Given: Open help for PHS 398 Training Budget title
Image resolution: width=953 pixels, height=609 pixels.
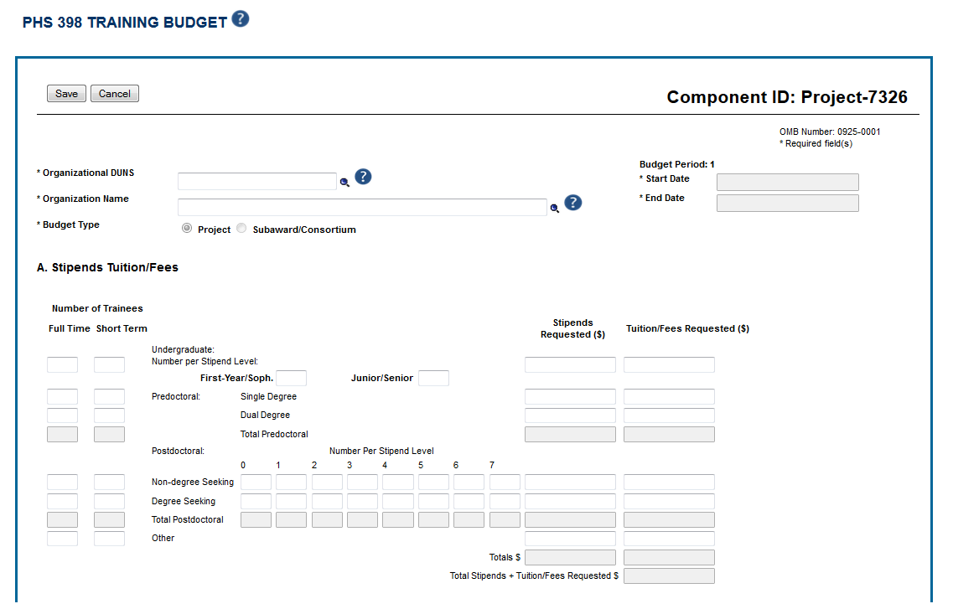Looking at the screenshot, I should (241, 19).
